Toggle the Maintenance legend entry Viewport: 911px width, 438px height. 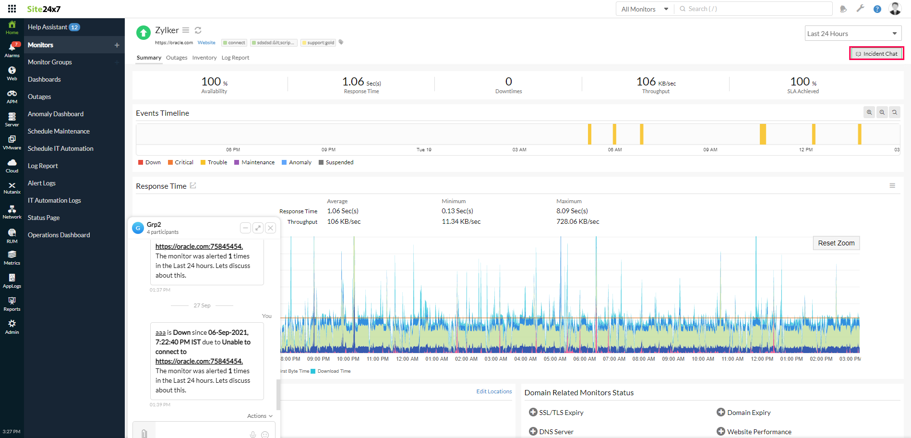(254, 162)
